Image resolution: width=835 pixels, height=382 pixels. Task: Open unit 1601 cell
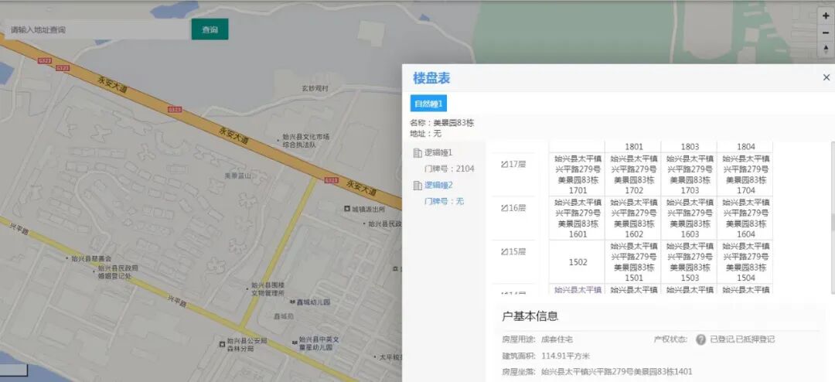578,218
